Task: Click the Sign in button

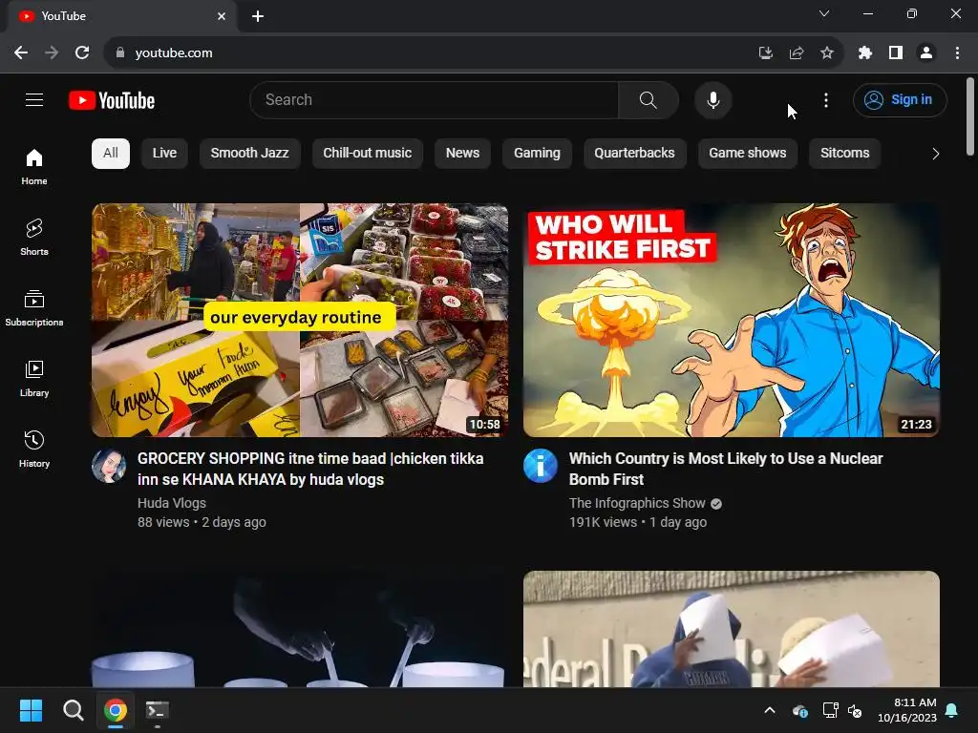Action: (x=900, y=99)
